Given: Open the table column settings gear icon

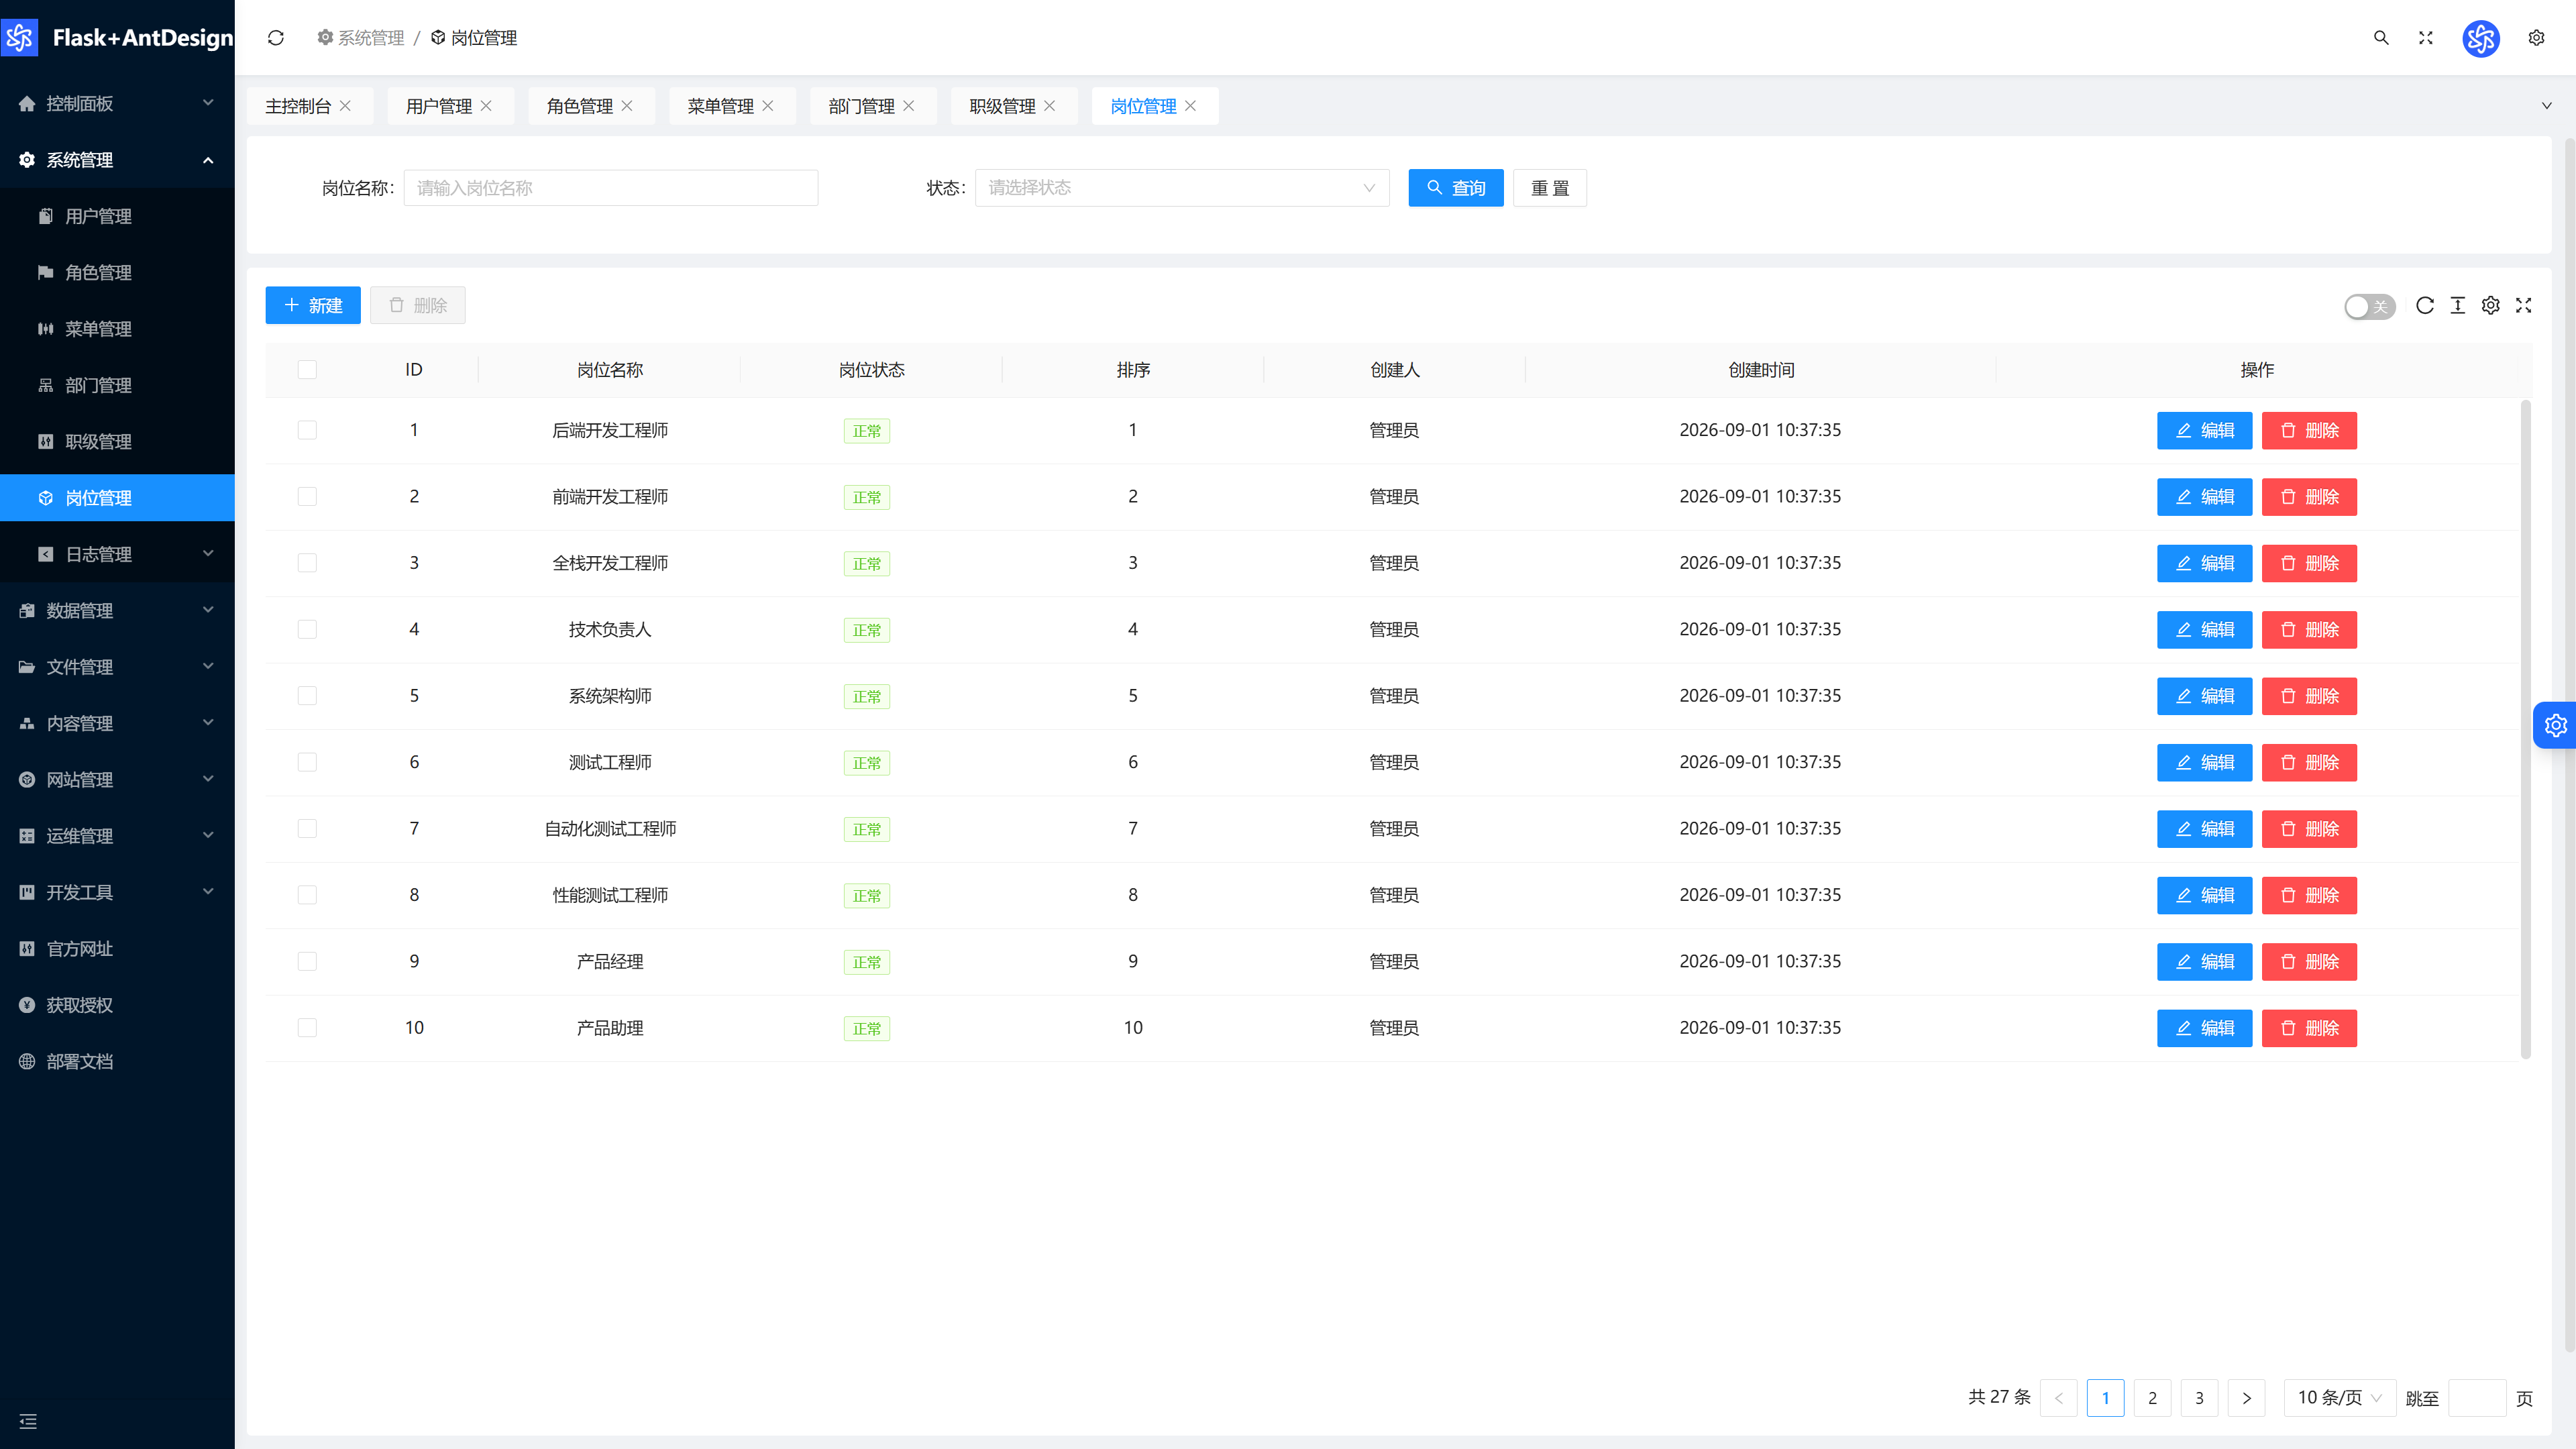Looking at the screenshot, I should 2491,305.
